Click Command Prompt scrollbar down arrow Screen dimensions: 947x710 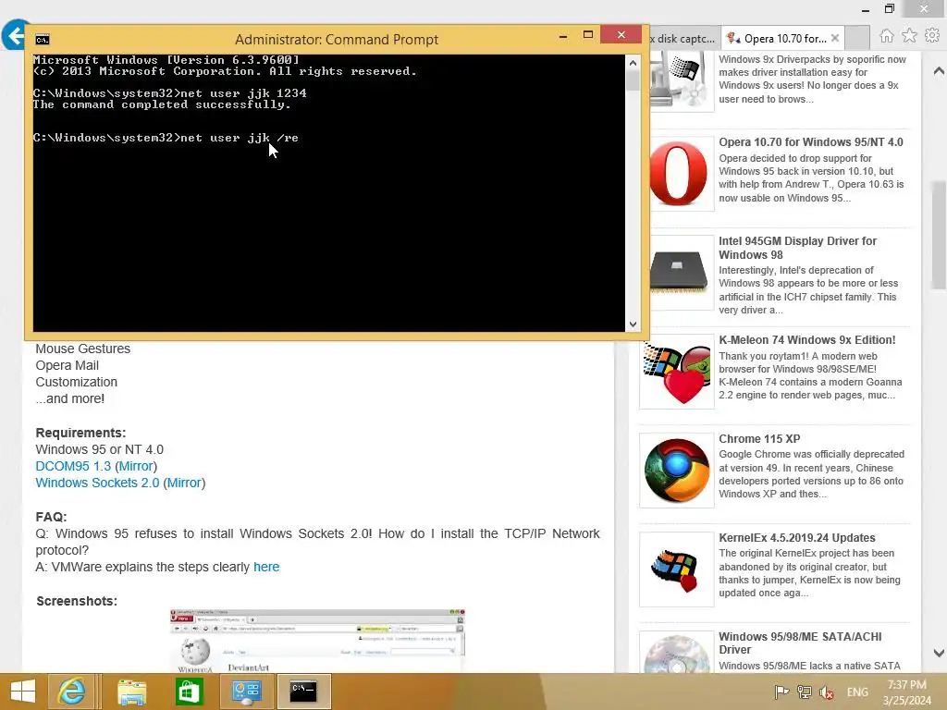pyautogui.click(x=633, y=324)
